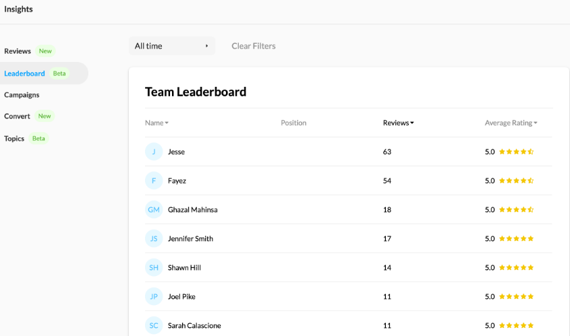Click Fayez's star rating icons
Viewport: 570px width, 336px height.
(516, 180)
